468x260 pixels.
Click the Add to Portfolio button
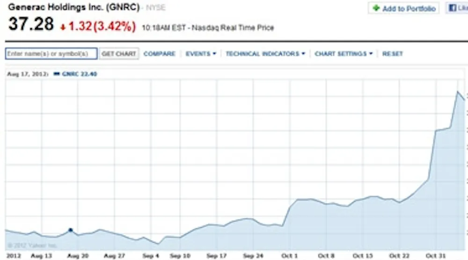[x=403, y=8]
